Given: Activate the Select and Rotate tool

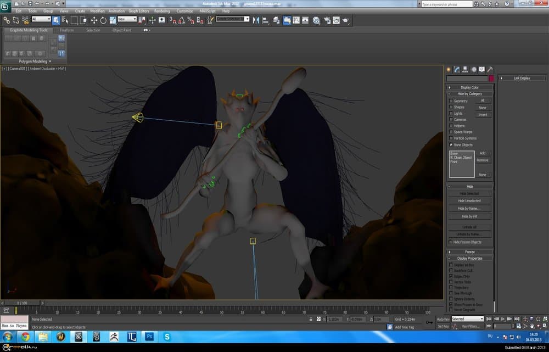Looking at the screenshot, I should pos(103,20).
